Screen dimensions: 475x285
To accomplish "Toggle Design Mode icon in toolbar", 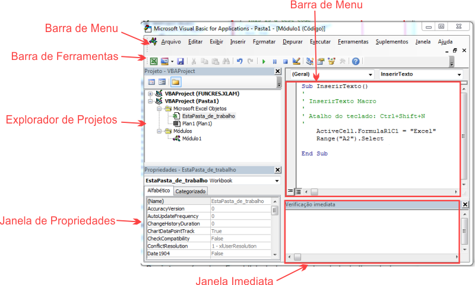I will (296, 61).
